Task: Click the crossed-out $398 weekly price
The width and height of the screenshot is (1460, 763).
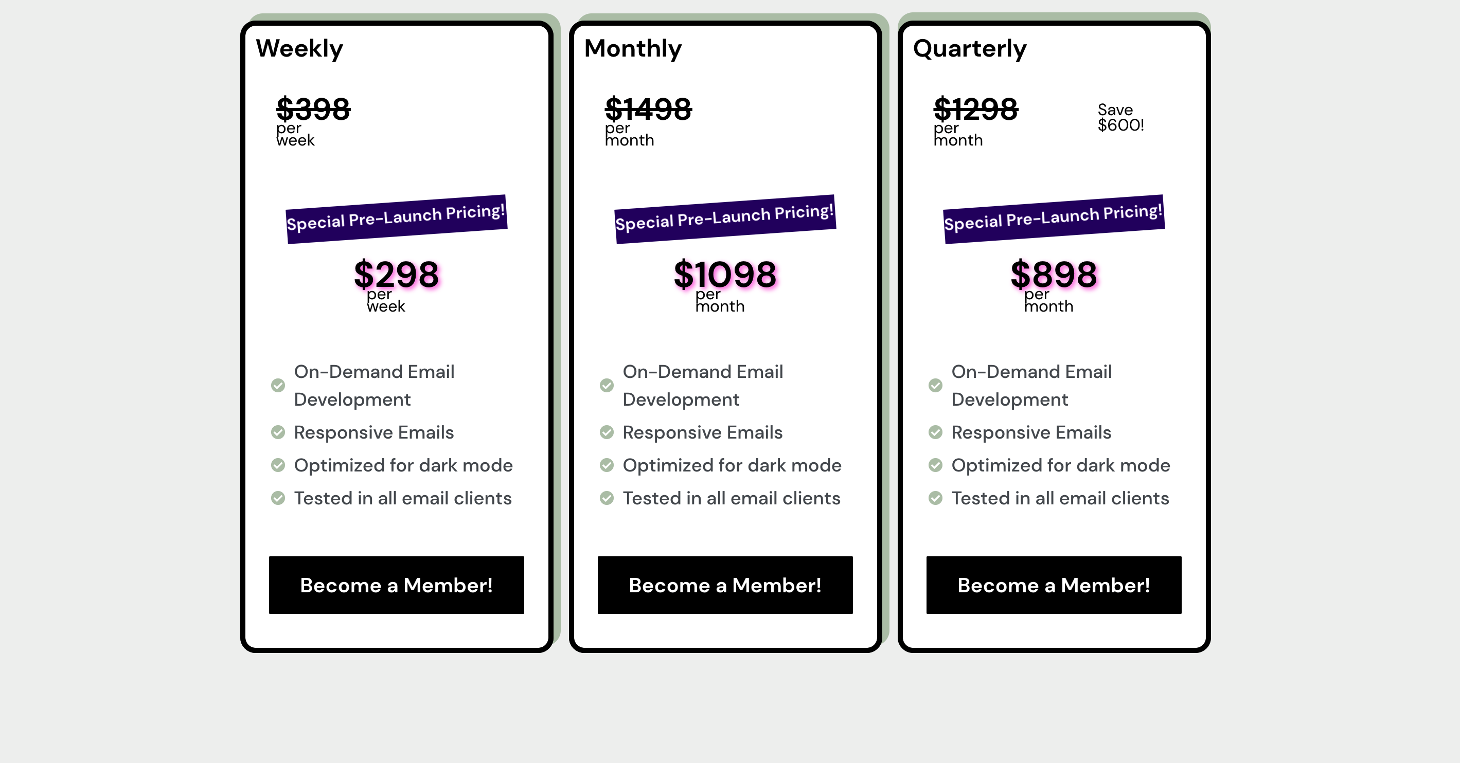Action: 313,109
